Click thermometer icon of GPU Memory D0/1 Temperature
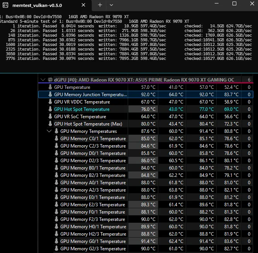Screen dimensions: 258x253 (56, 153)
